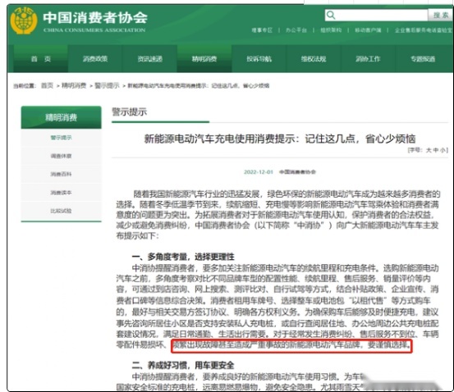This screenshot has width=454, height=392.
Task: Open the 理事专区 link in header
Action: [262, 30]
